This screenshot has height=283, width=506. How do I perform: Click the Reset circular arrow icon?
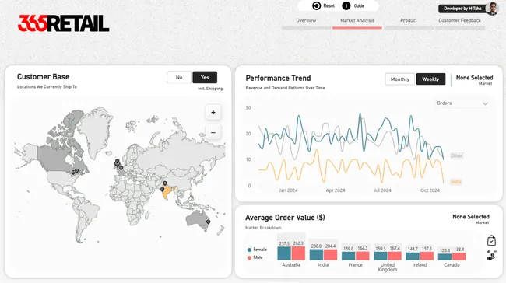[x=317, y=5]
